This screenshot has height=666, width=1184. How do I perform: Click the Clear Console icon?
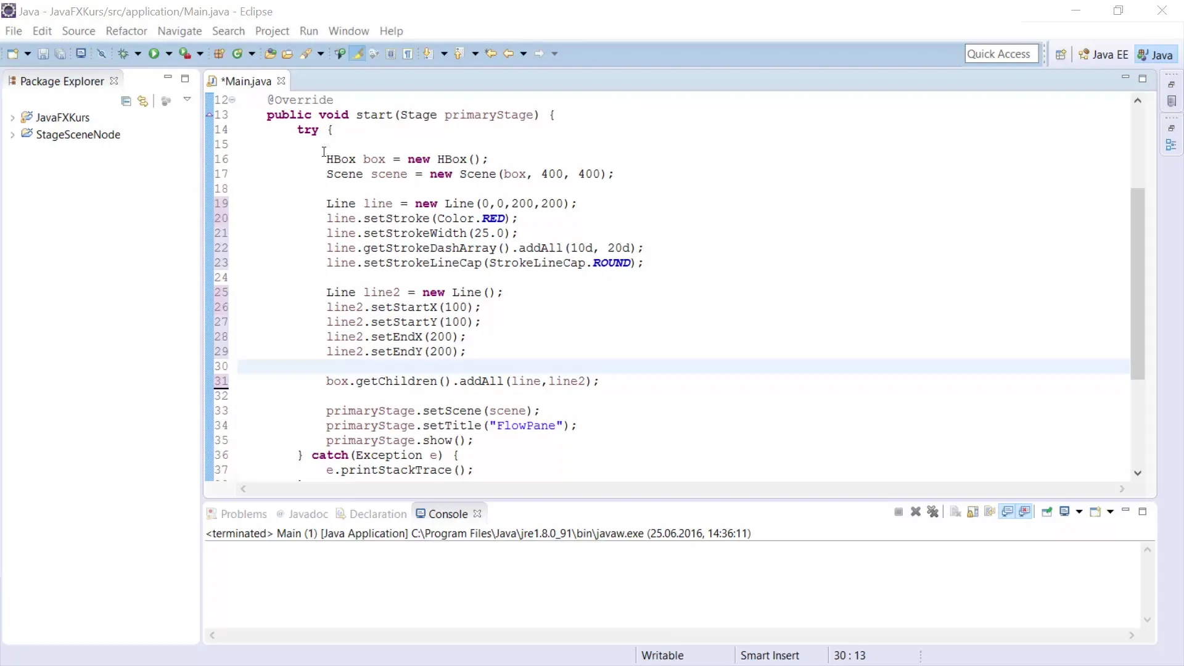(956, 512)
